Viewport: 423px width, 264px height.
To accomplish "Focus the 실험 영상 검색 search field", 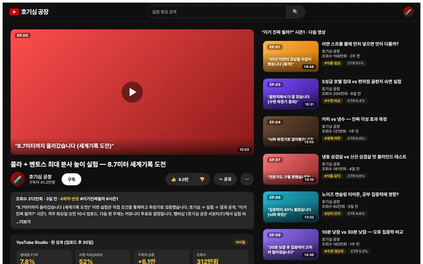I will coord(216,12).
